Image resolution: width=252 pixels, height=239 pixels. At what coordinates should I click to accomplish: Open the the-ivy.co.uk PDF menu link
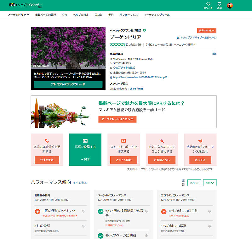point(140,77)
